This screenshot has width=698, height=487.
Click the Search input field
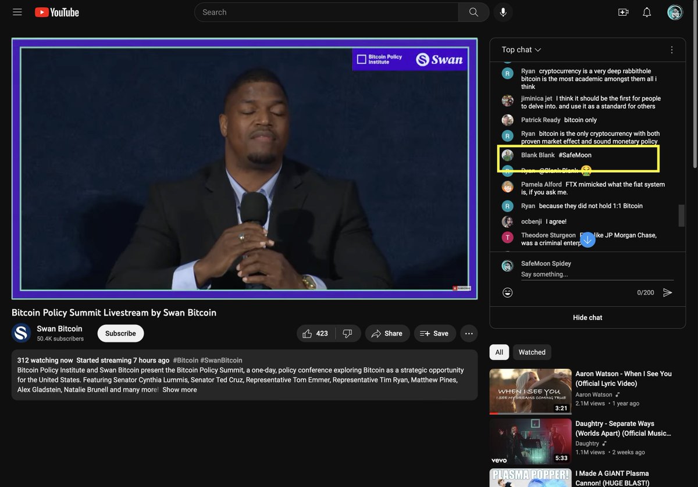click(326, 12)
